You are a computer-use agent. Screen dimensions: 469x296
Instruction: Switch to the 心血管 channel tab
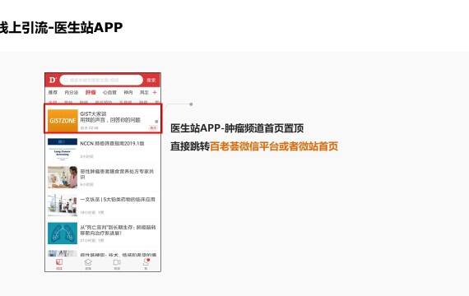[109, 92]
